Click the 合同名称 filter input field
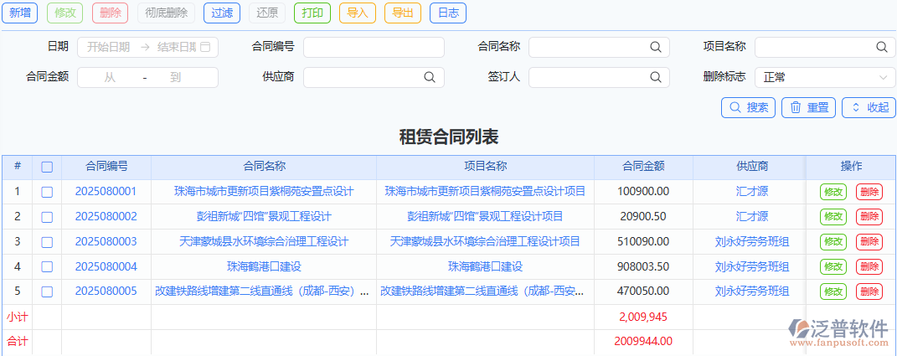Screen dimensions: 897x356 599,47
